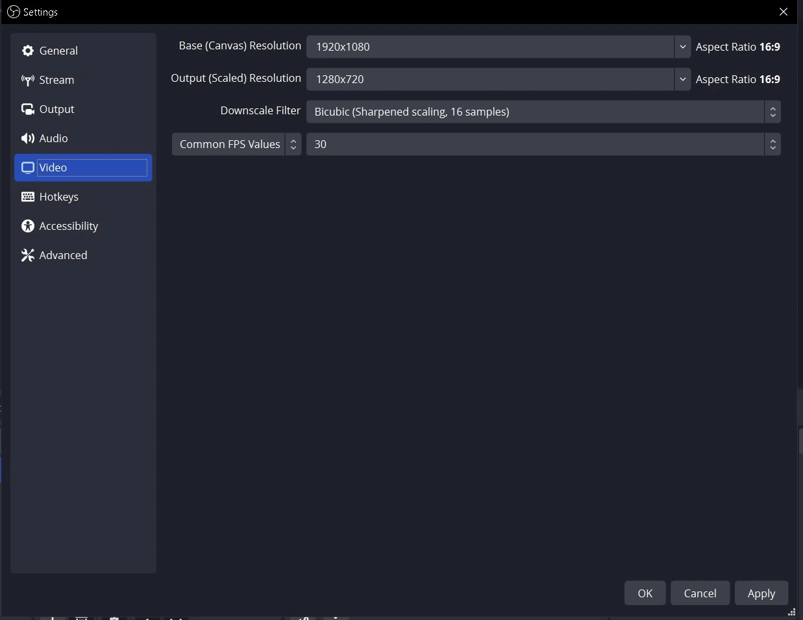Expand the Output (Scaled) Resolution dropdown arrow
This screenshot has width=803, height=620.
pyautogui.click(x=682, y=79)
